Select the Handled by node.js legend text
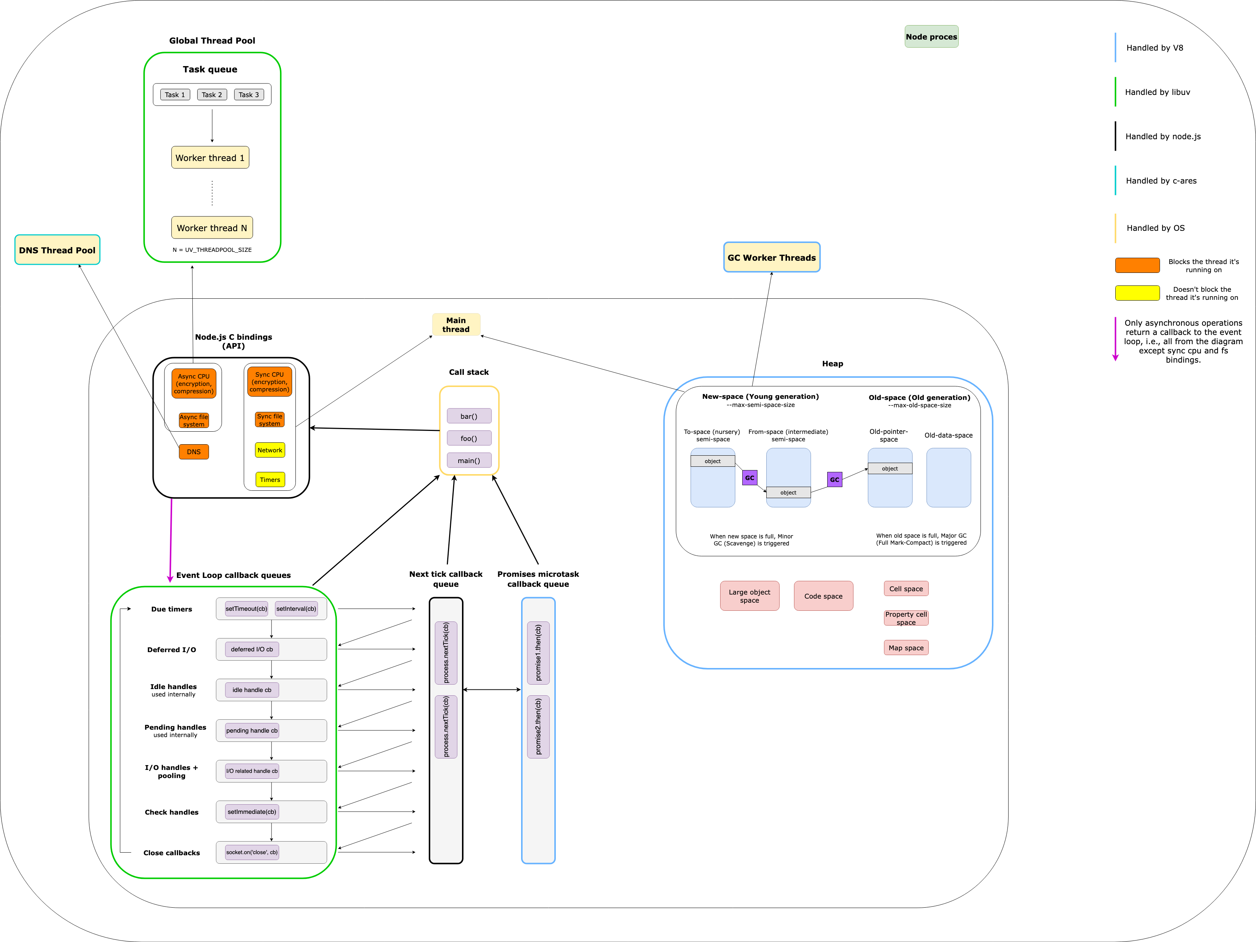The width and height of the screenshot is (1256, 942). tap(1163, 136)
